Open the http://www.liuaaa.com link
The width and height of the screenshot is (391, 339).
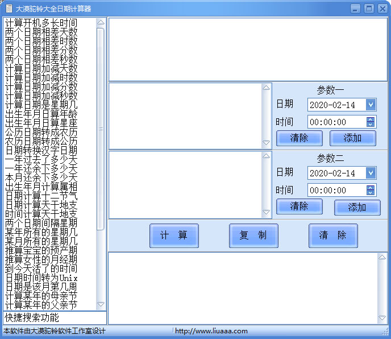click(x=211, y=331)
